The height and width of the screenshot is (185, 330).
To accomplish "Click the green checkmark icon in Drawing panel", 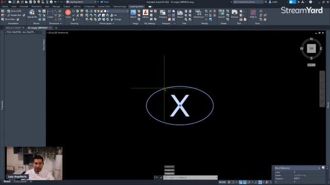I will click(73, 15).
